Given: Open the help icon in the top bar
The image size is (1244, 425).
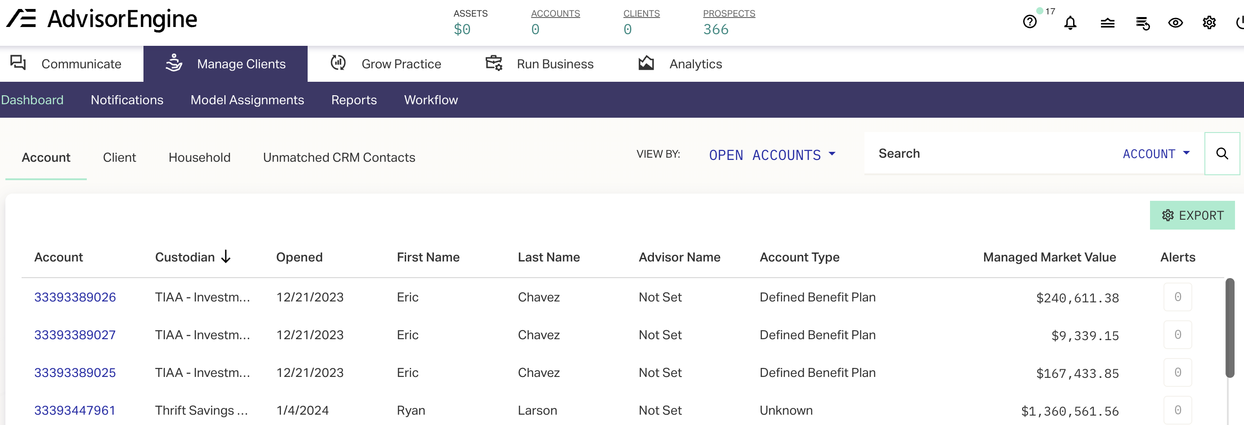Looking at the screenshot, I should coord(1029,22).
